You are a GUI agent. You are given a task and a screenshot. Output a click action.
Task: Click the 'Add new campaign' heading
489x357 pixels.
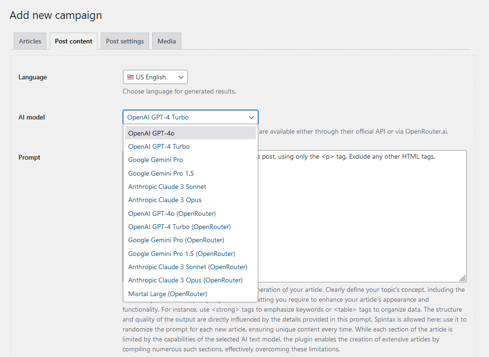(56, 15)
